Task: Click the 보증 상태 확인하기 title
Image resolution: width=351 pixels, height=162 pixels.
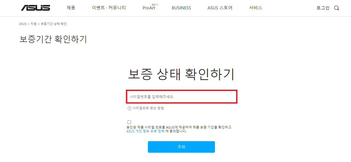Action: pyautogui.click(x=181, y=74)
